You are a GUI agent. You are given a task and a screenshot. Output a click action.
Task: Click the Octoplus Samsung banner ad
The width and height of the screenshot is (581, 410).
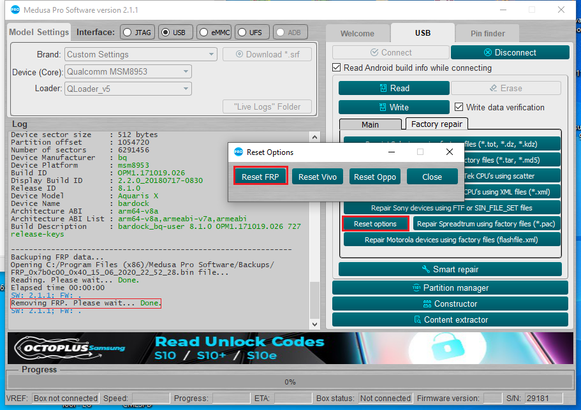(290, 348)
